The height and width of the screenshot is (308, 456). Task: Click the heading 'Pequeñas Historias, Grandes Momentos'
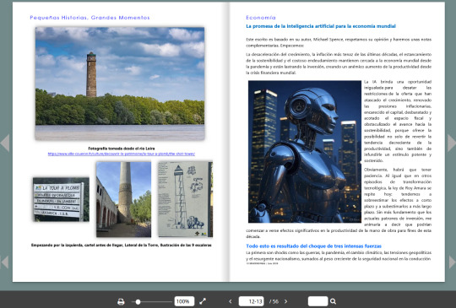pyautogui.click(x=90, y=18)
